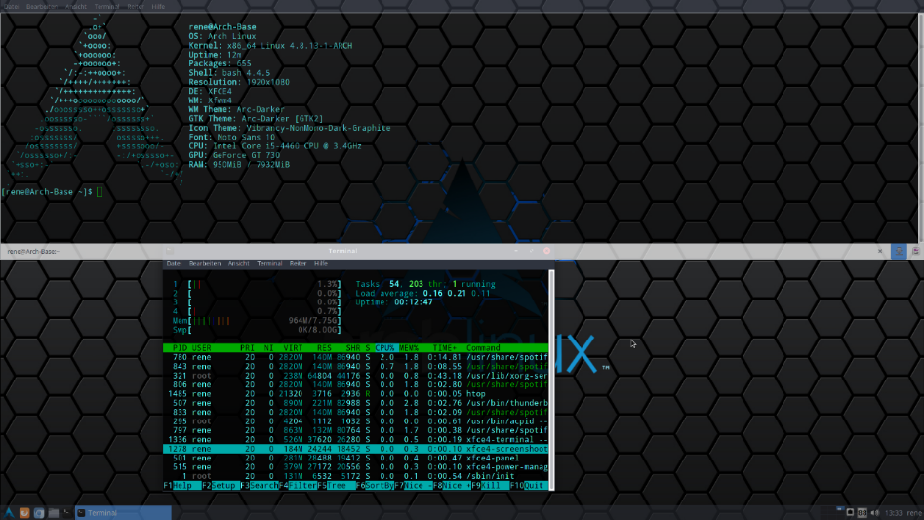Select process row 1 /sbin/init

pyautogui.click(x=356, y=476)
